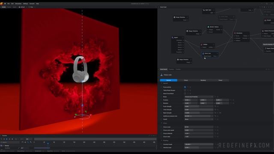Select the Force Line node in graph

pos(210,54)
